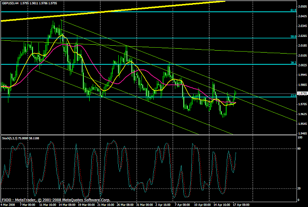Screen dimensions: 308x207
Task: Select the 50.0 Fibonacci level label
Action: (293, 36)
